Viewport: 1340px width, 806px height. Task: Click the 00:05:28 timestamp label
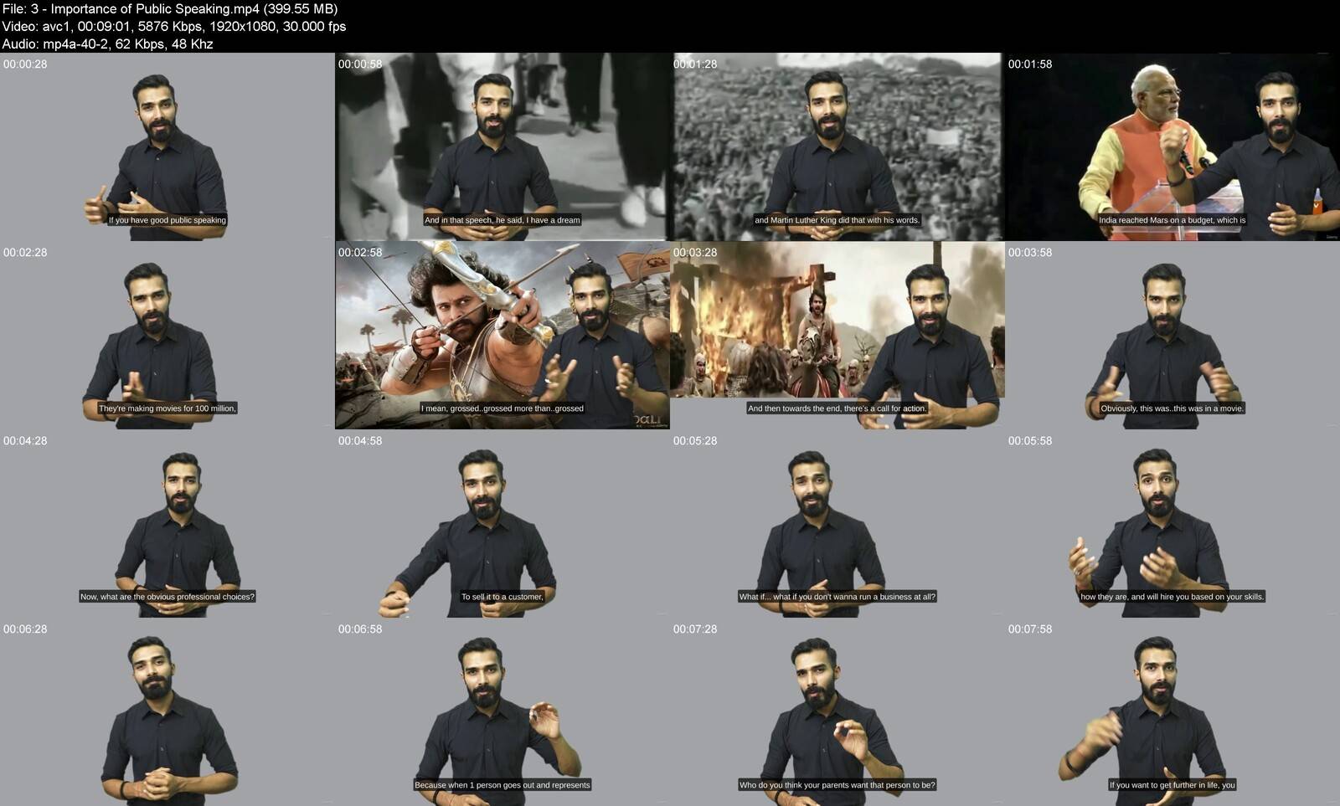[x=695, y=441]
